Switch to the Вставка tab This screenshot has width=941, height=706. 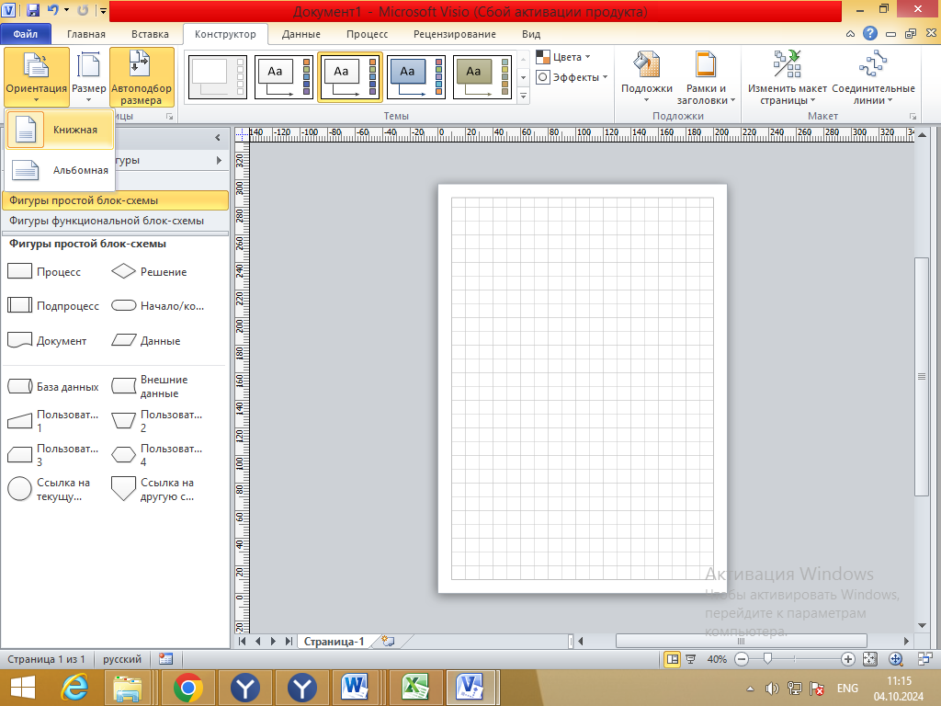click(x=150, y=34)
